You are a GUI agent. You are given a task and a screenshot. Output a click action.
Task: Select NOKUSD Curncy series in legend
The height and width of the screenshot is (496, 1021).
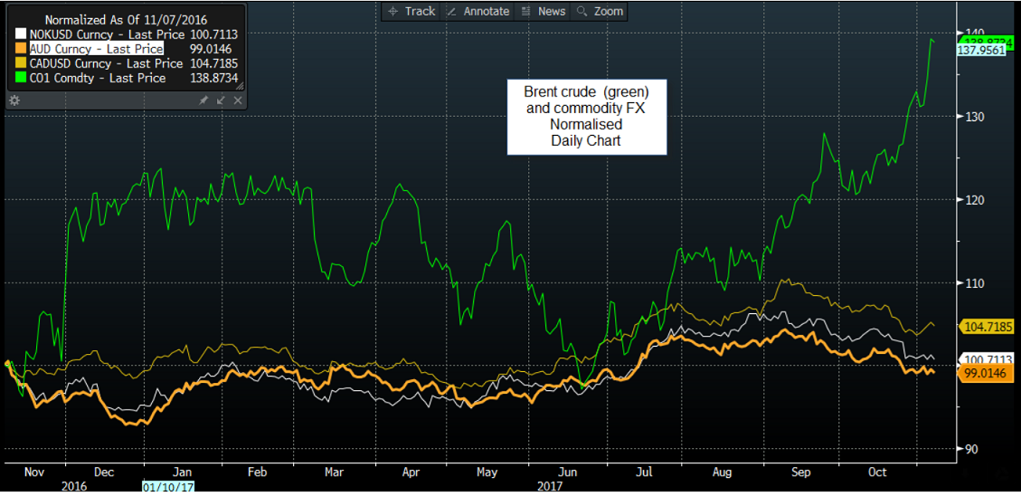pos(99,33)
